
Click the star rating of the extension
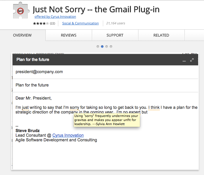[x=41, y=24]
